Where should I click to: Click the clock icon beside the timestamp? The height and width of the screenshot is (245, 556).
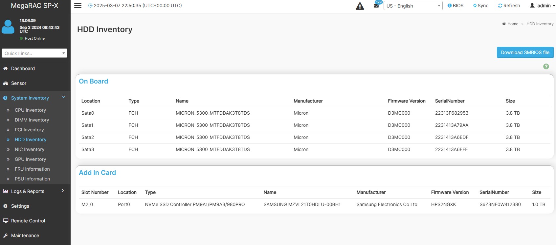pyautogui.click(x=90, y=6)
